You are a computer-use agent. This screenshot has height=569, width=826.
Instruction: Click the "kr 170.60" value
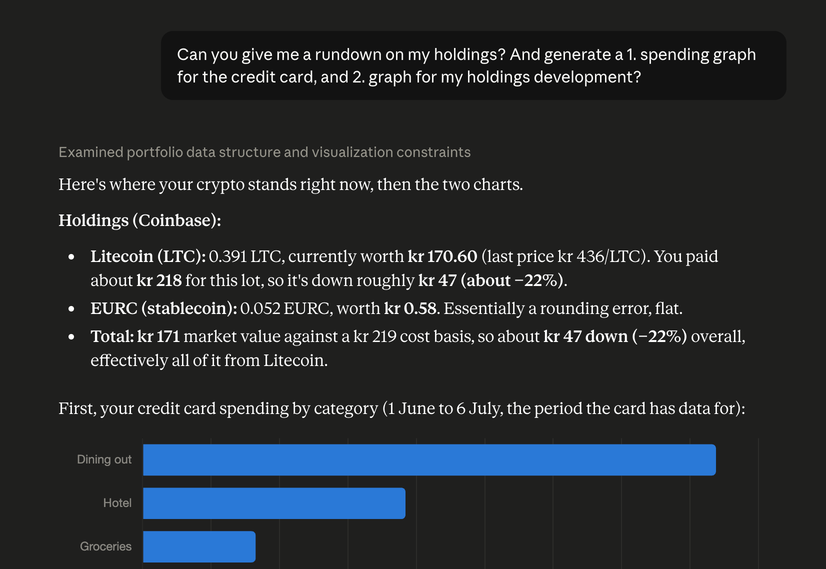[x=442, y=256]
